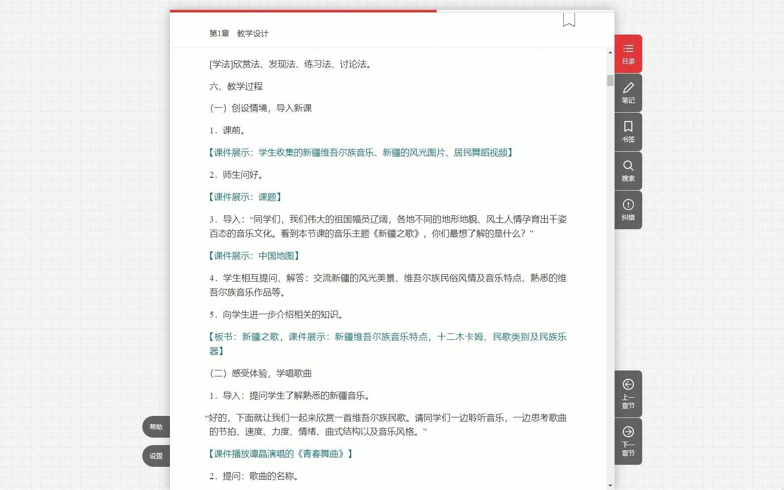Click paragraph starting 4．学生相互提问
This screenshot has width=784, height=490.
(x=388, y=285)
